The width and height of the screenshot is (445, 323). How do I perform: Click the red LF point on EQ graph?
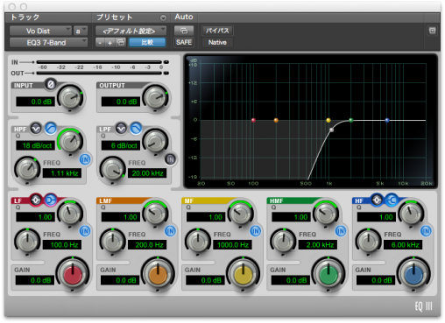pyautogui.click(x=253, y=120)
